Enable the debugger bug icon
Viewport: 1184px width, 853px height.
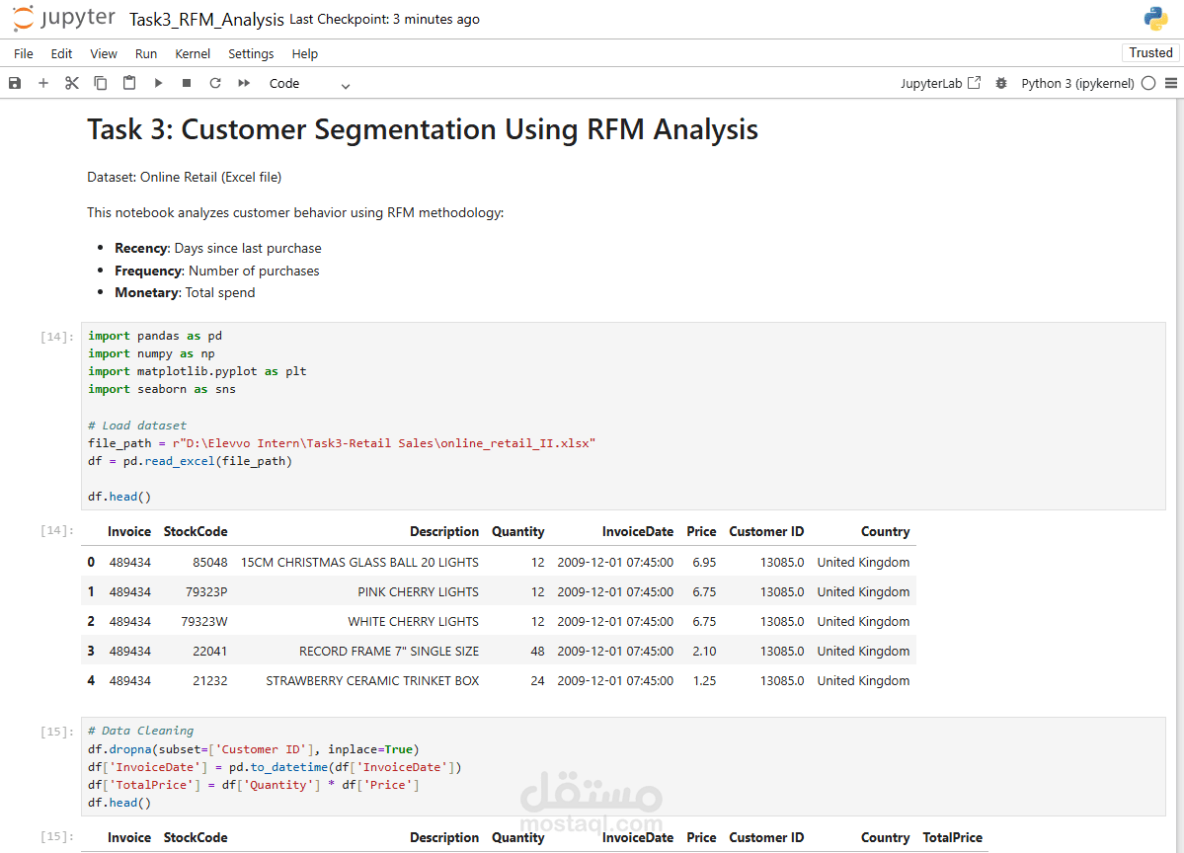click(x=1001, y=84)
